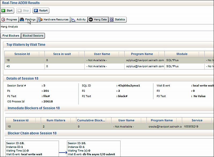This screenshot has height=157, width=214.
Task: Click Top Waiters by Wait Time heading
Action: click(x=26, y=45)
